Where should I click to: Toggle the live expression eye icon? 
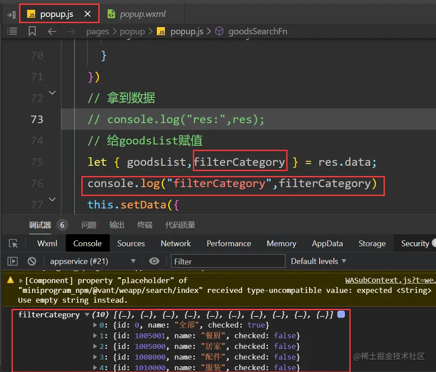(154, 261)
